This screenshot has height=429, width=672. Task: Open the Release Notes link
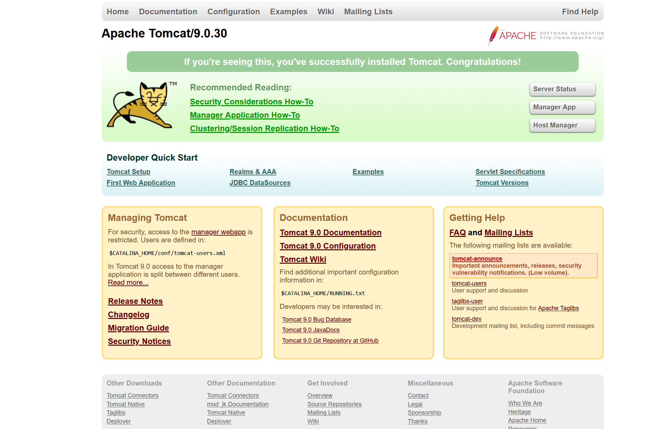pyautogui.click(x=135, y=301)
